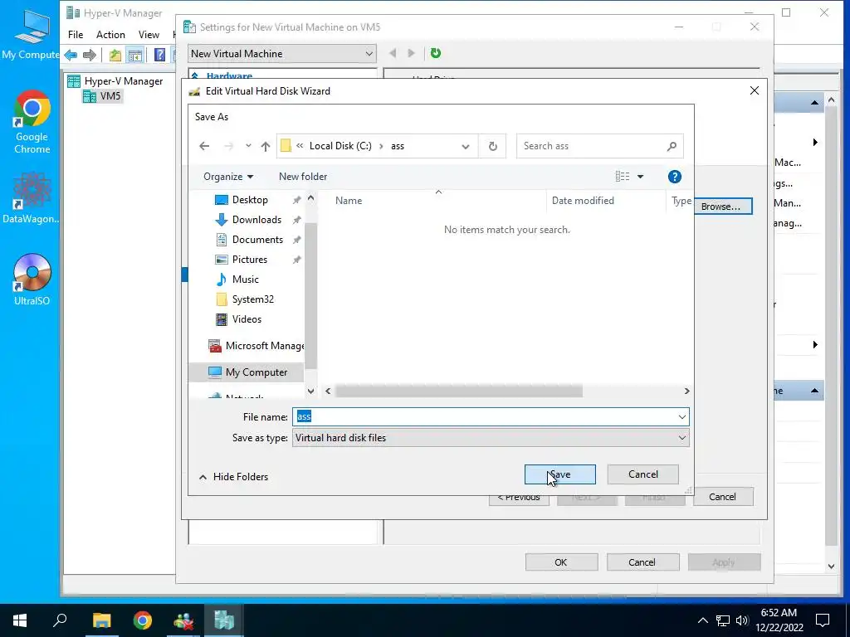Select Documents in the navigation pane

257,240
